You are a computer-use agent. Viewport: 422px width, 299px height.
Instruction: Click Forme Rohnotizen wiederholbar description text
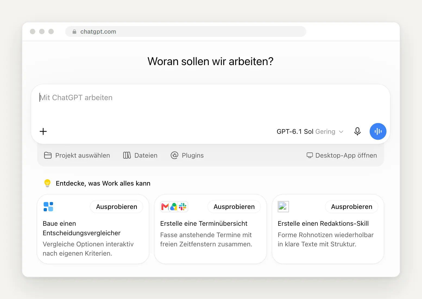click(x=326, y=240)
